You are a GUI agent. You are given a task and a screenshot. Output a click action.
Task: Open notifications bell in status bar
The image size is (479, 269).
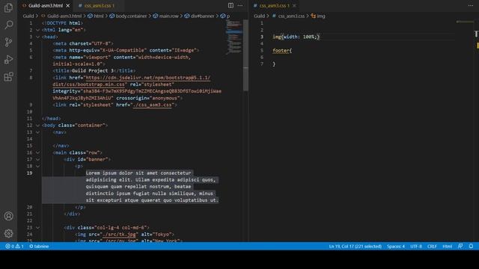[471, 246]
